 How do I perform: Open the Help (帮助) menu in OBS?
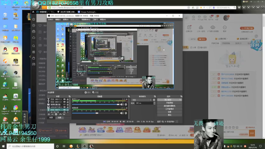103,20
